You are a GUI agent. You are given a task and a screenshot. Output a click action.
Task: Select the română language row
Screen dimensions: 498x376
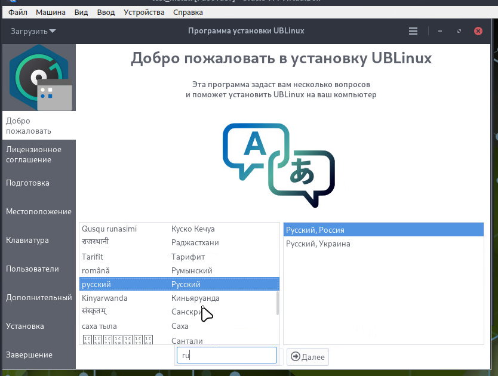(179, 270)
